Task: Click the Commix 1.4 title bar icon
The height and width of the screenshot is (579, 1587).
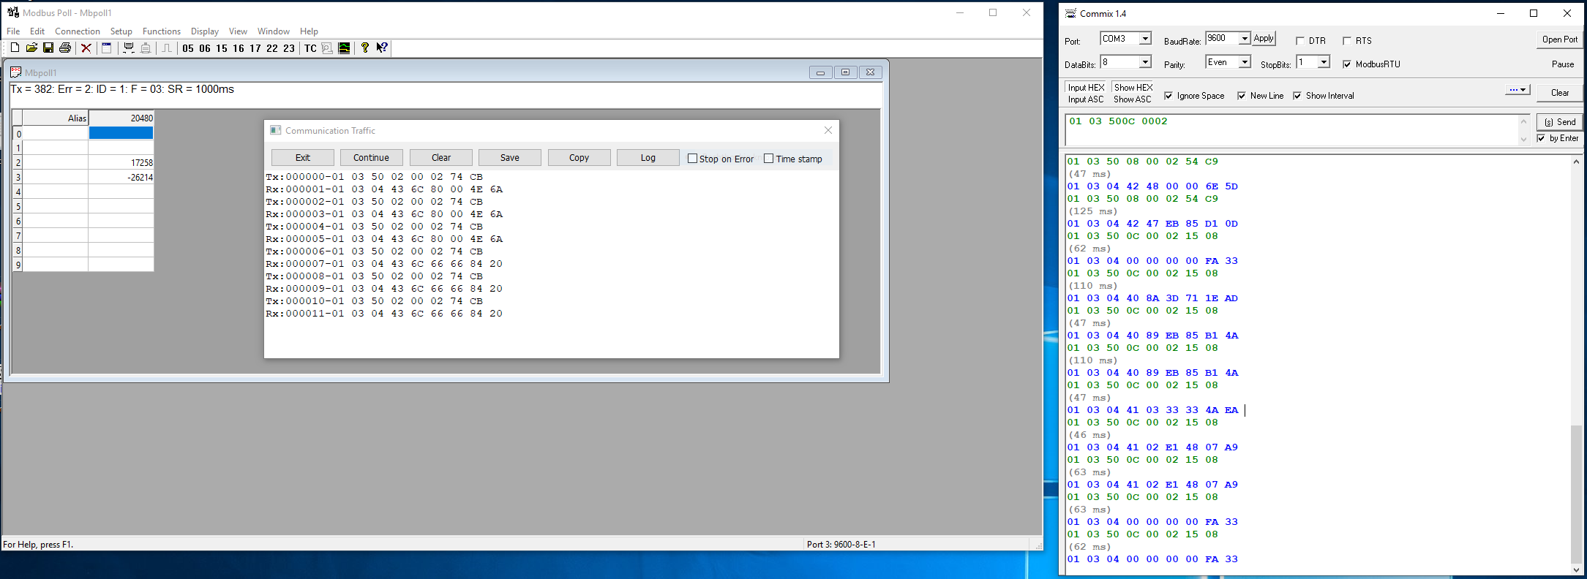Action: pyautogui.click(x=1070, y=13)
